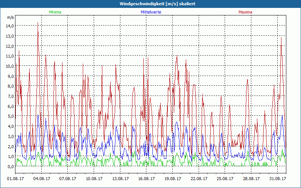The image size is (301, 188).
Task: Select the 3,0 y-axis value
Action: tap(11, 136)
